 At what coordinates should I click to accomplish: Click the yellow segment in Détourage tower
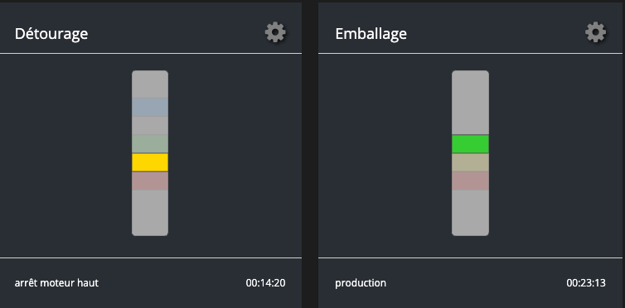150,162
